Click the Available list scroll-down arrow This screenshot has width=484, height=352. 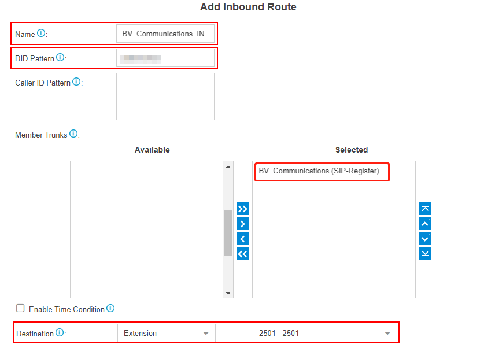coord(228,294)
